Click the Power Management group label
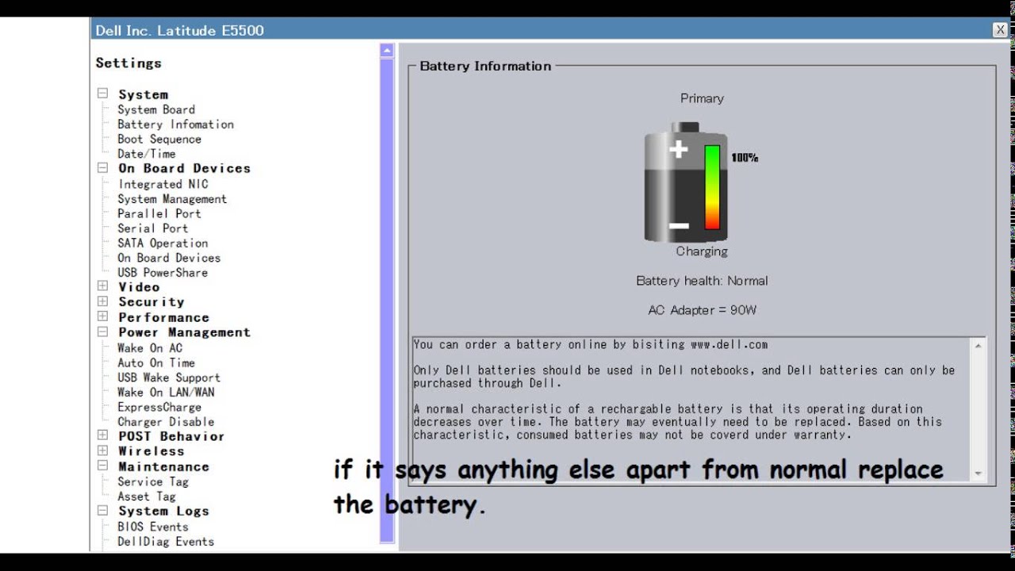This screenshot has width=1015, height=571. click(x=185, y=332)
